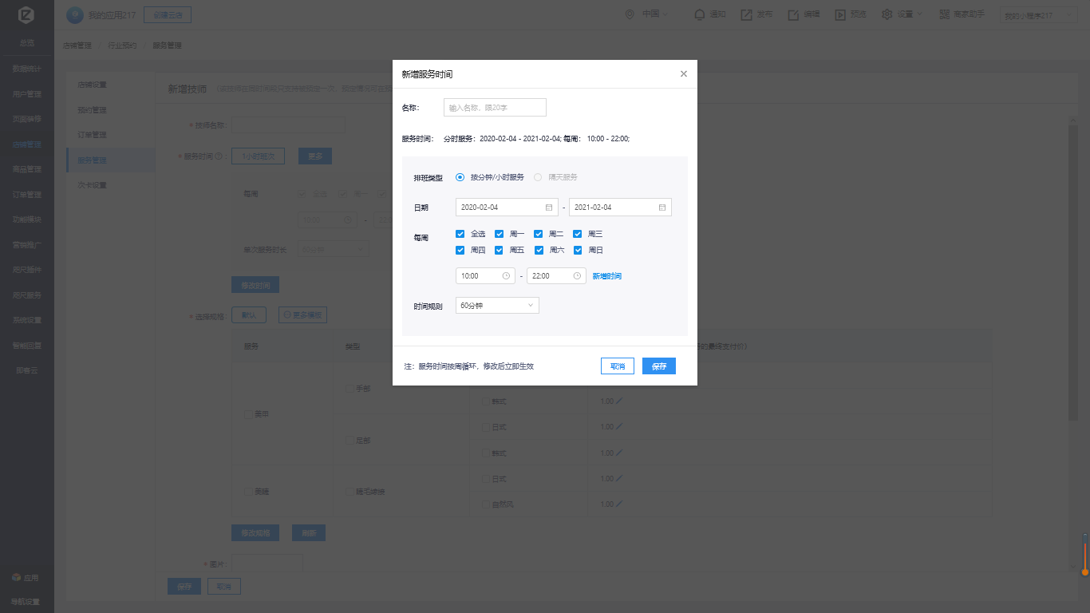Click the blue 保存 button in dialog
The height and width of the screenshot is (613, 1090).
click(659, 366)
